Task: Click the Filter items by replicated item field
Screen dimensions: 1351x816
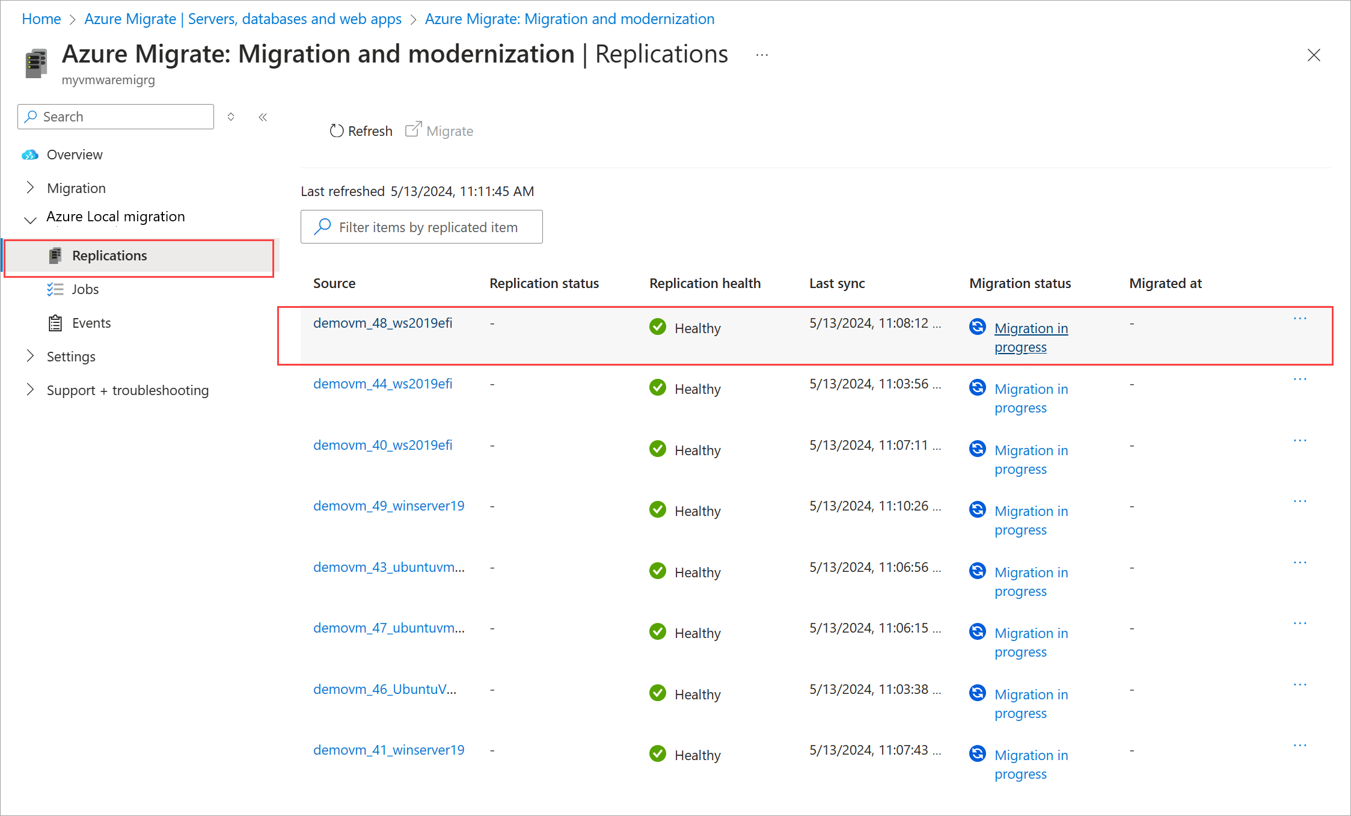Action: 427,227
